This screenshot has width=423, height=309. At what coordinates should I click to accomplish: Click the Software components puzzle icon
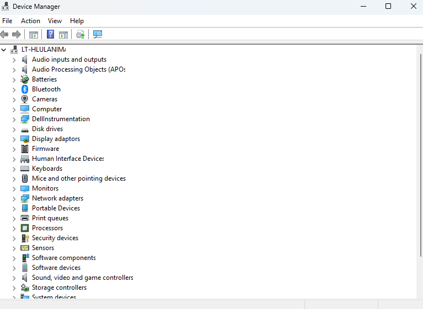point(25,258)
